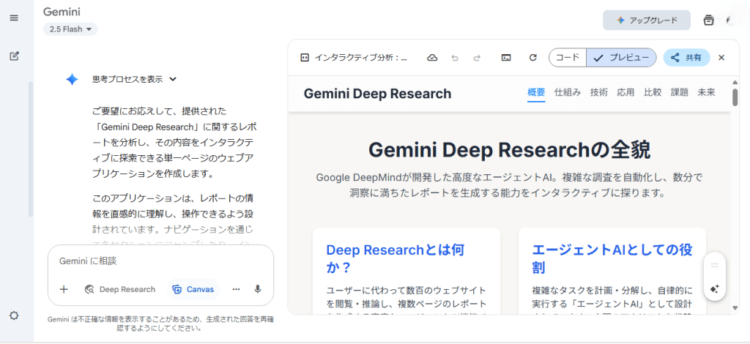This screenshot has height=344, width=750.
Task: Click the profile avatar in top right
Action: 729,20
